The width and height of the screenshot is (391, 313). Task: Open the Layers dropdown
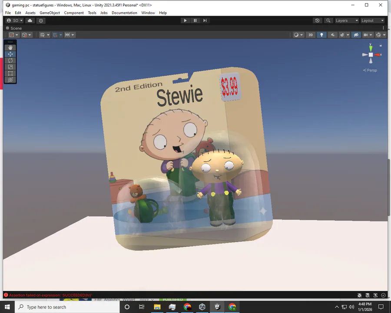click(347, 20)
